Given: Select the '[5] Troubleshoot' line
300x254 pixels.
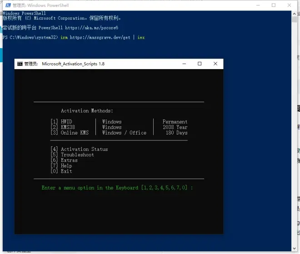Looking at the screenshot, I should [x=72, y=155].
